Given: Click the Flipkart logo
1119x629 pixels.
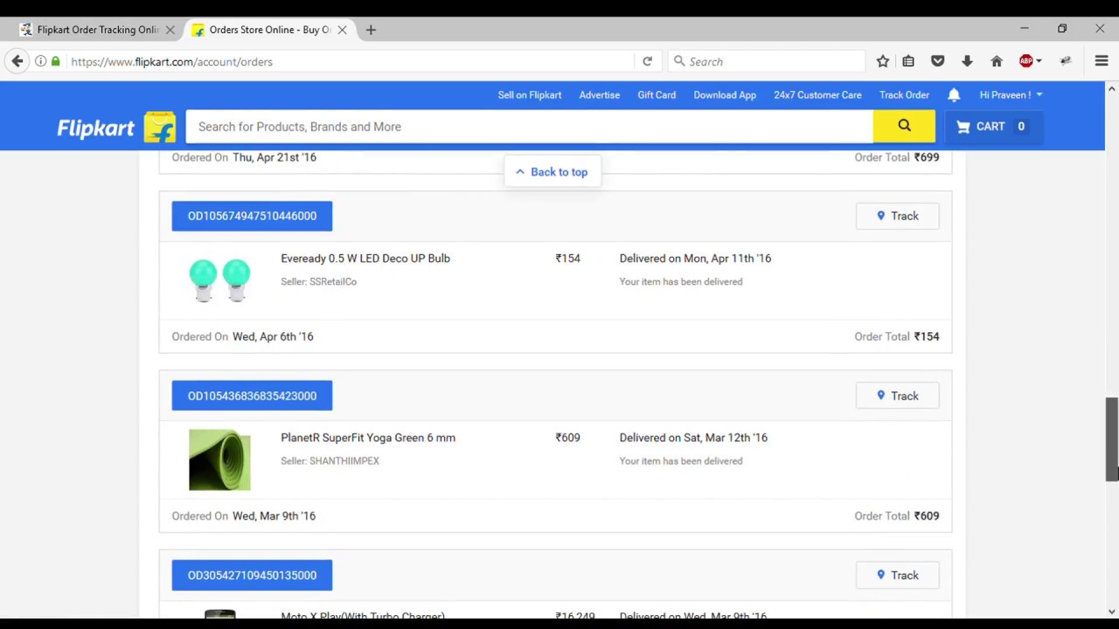Looking at the screenshot, I should pyautogui.click(x=116, y=128).
